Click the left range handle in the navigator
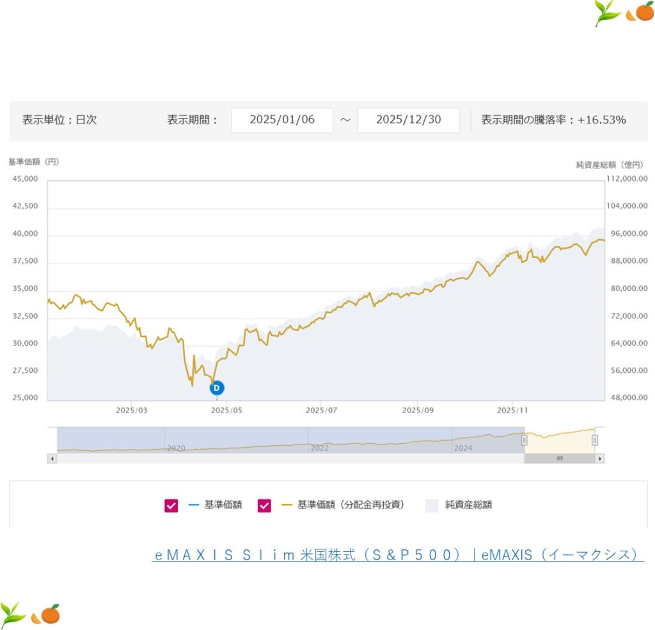 coord(524,440)
